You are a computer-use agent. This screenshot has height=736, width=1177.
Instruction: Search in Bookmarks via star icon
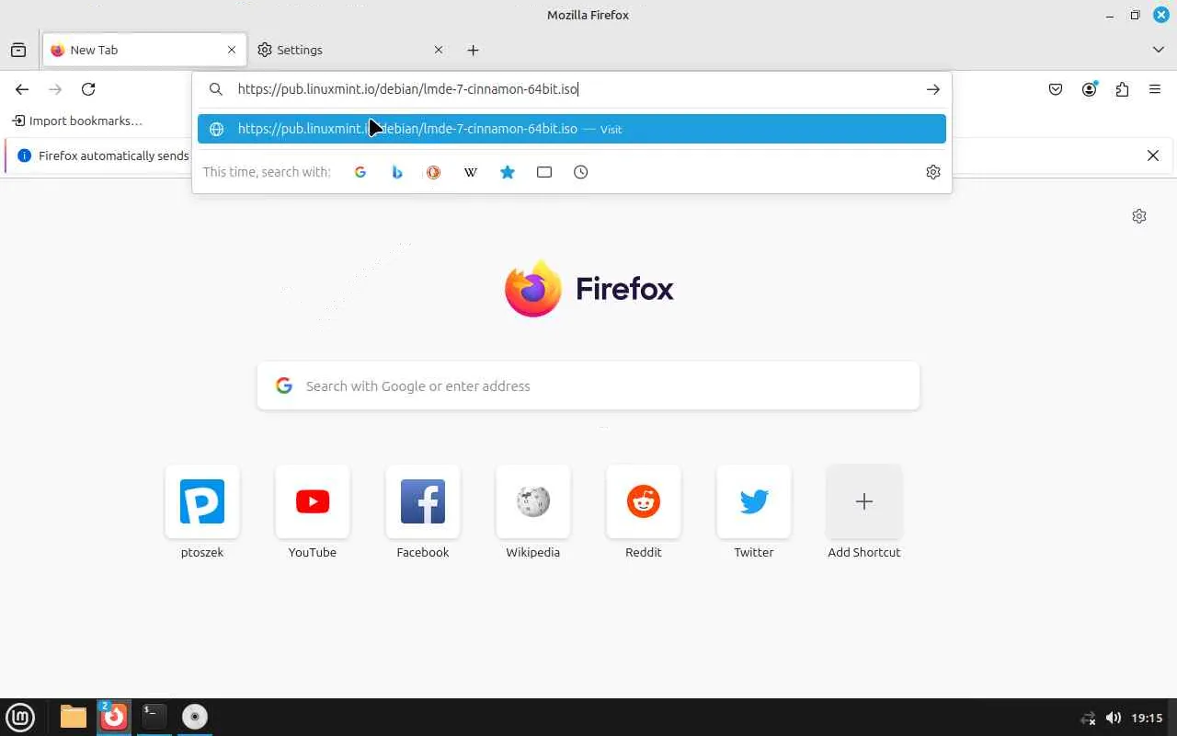[x=508, y=172]
